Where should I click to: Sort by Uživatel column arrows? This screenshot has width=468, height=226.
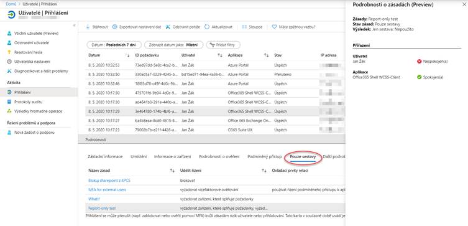(220, 55)
